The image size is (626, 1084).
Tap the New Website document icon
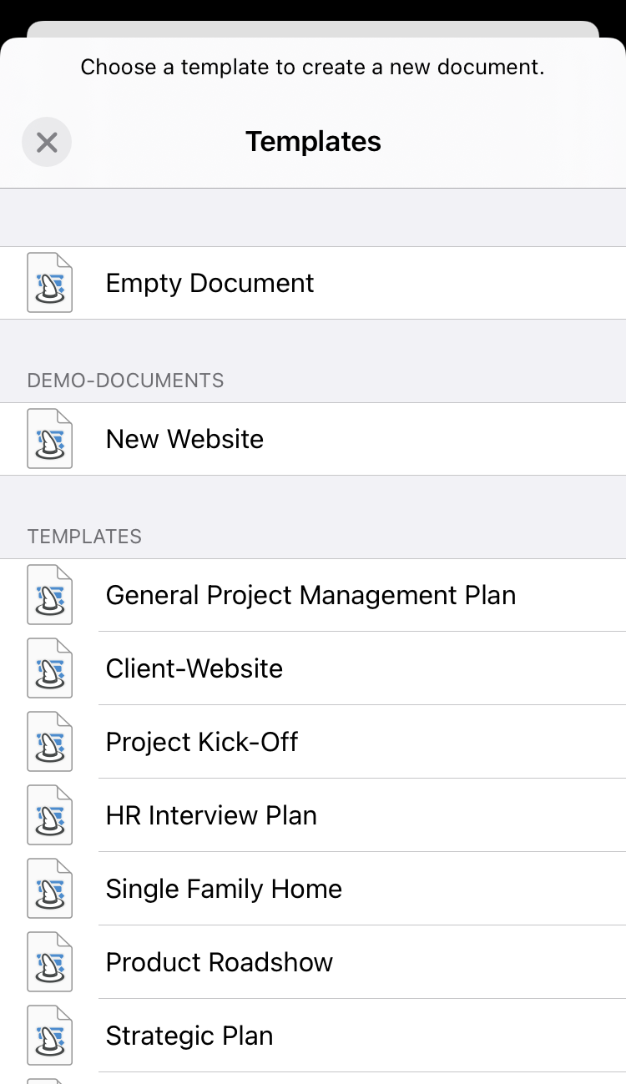pos(50,439)
